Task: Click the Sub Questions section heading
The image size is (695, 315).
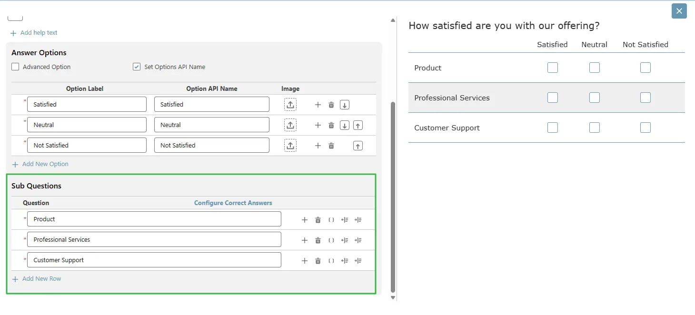Action: 36,186
